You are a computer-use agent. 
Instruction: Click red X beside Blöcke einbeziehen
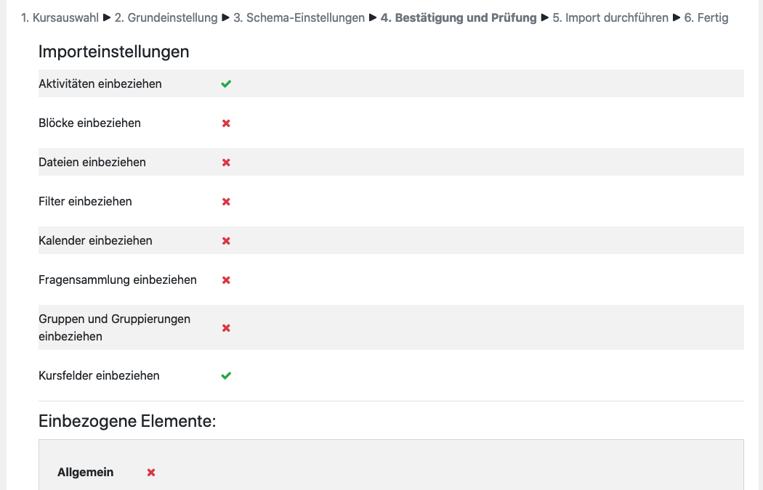226,123
